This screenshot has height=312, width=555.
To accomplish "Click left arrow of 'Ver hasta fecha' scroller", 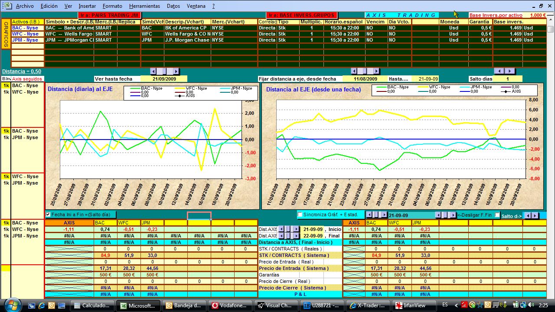I will (x=153, y=71).
